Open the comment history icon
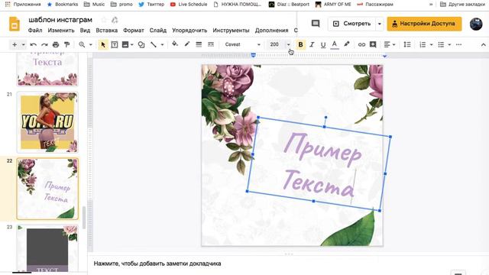 coord(316,24)
